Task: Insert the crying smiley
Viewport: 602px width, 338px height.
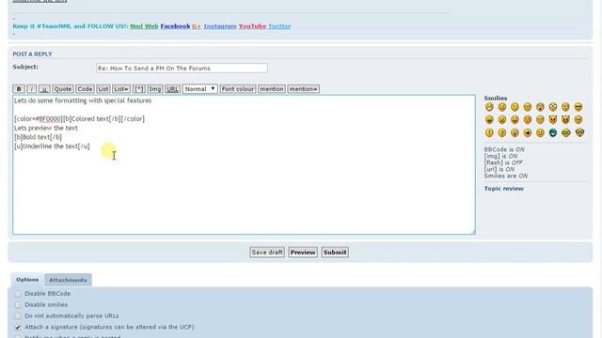Action: click(540, 120)
